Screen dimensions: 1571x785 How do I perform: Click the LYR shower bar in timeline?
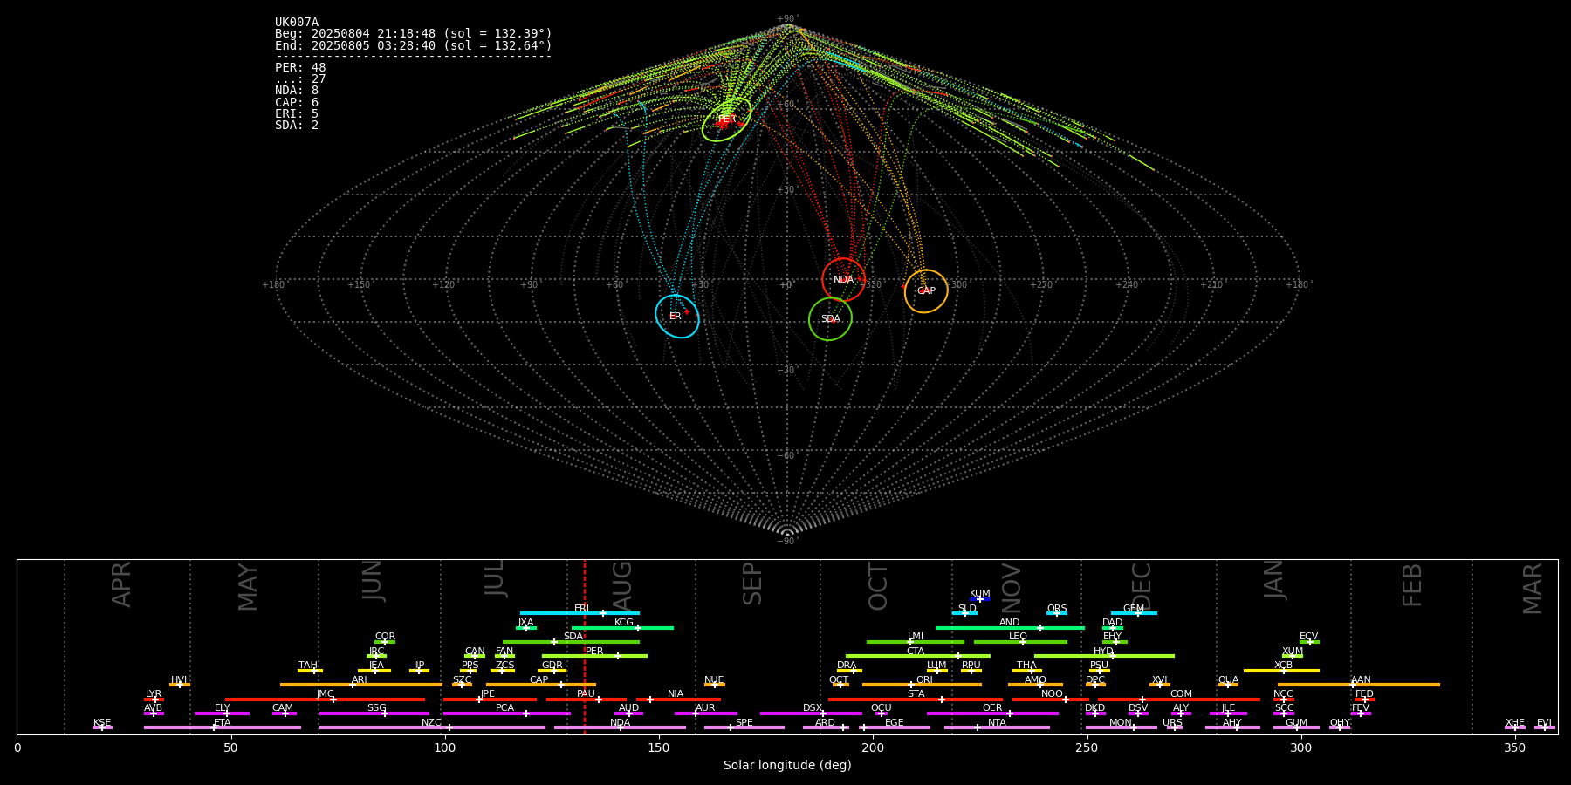(154, 700)
